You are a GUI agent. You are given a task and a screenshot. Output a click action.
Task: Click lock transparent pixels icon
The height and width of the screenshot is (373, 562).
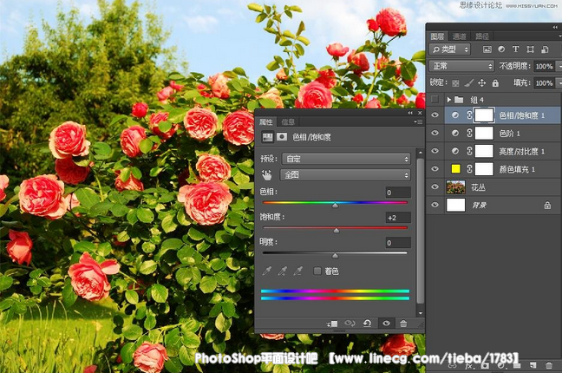click(x=455, y=83)
